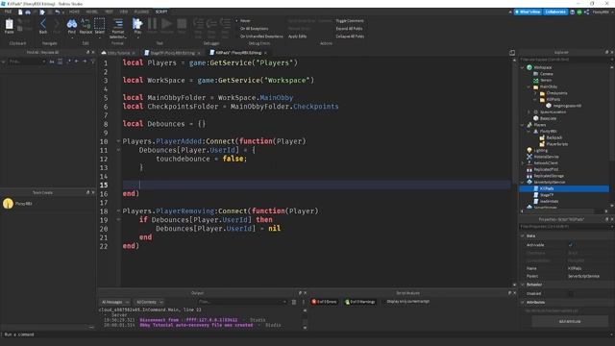Click the Play test button

pos(137,24)
